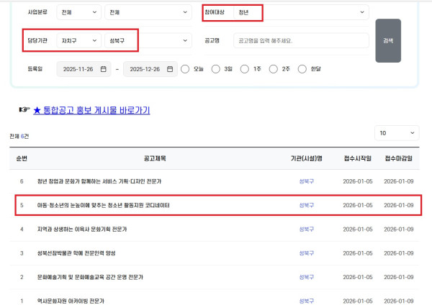Open the 청소년 활동지원 코디네이터 posting
Image resolution: width=432 pixels, height=305 pixels.
(x=104, y=206)
